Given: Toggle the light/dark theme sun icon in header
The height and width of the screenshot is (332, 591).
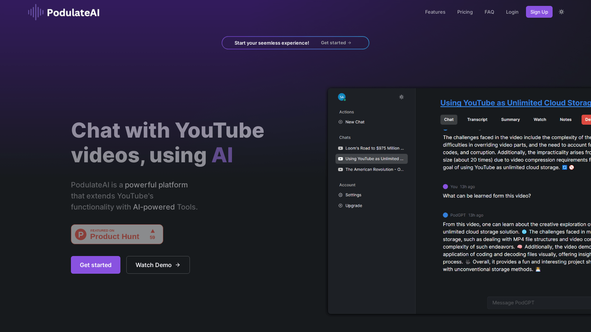Looking at the screenshot, I should 561,12.
